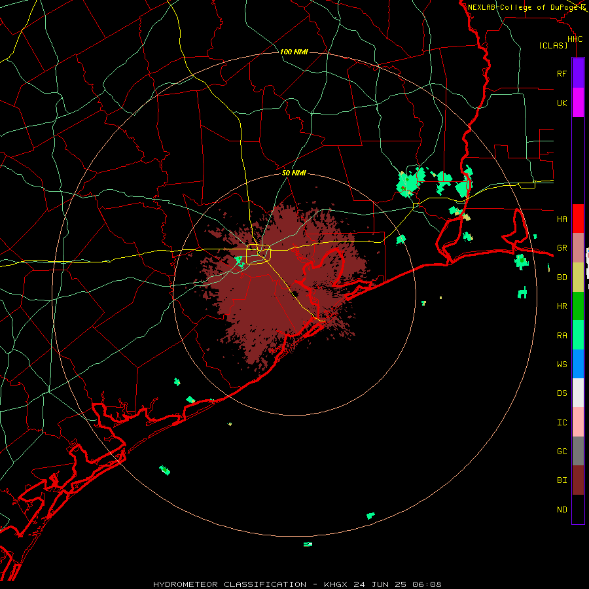Screen dimensions: 589x589
Task: Click the GR pink-brown legend swatch
Action: 578,248
